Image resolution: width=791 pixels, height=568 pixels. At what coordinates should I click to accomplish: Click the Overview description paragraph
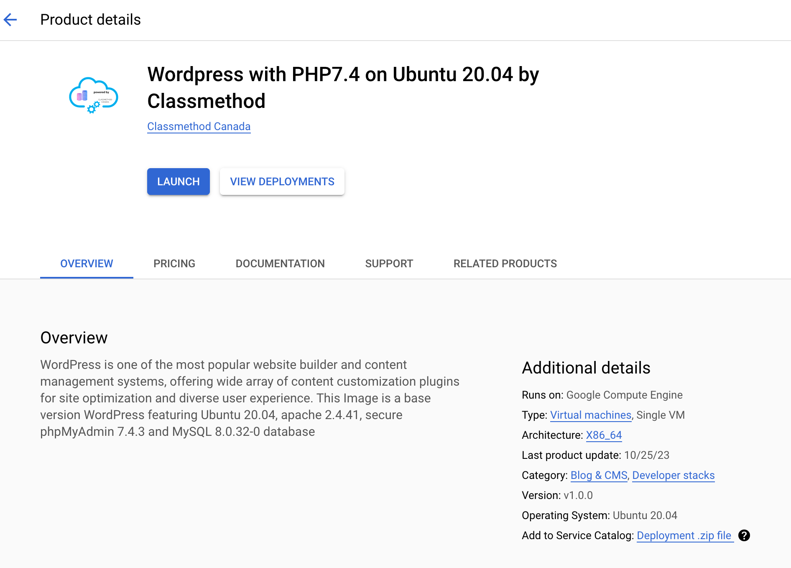click(250, 398)
